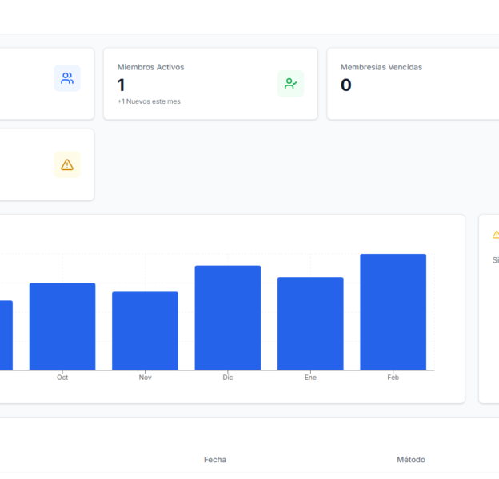The width and height of the screenshot is (499, 479).
Task: Click the Oct axis label
Action: tap(62, 377)
